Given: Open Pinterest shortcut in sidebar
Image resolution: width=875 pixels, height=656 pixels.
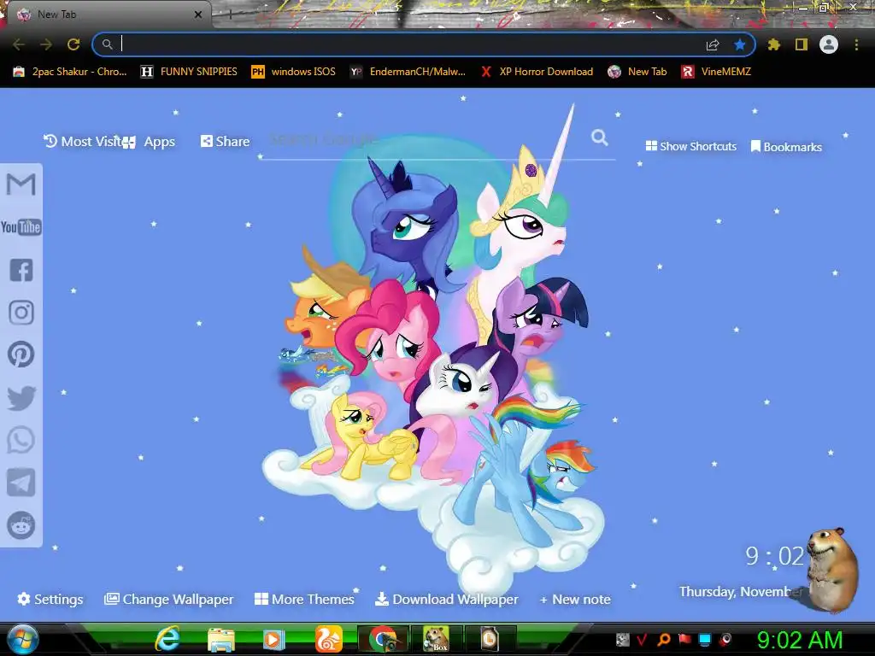Looking at the screenshot, I should pyautogui.click(x=21, y=354).
